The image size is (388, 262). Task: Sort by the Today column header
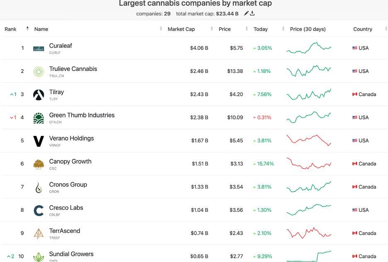point(261,29)
